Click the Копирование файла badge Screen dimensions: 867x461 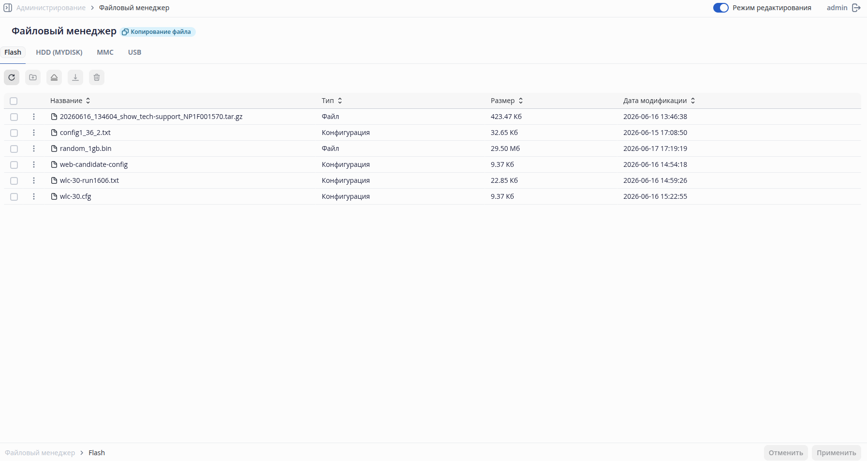pos(158,32)
